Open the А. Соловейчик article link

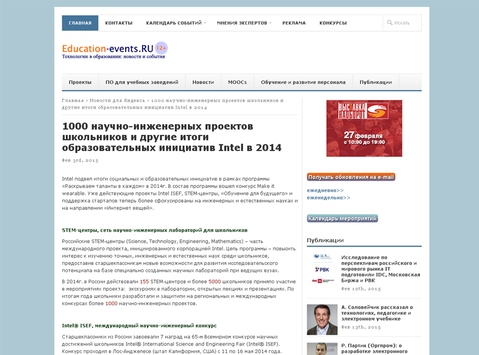point(377,313)
